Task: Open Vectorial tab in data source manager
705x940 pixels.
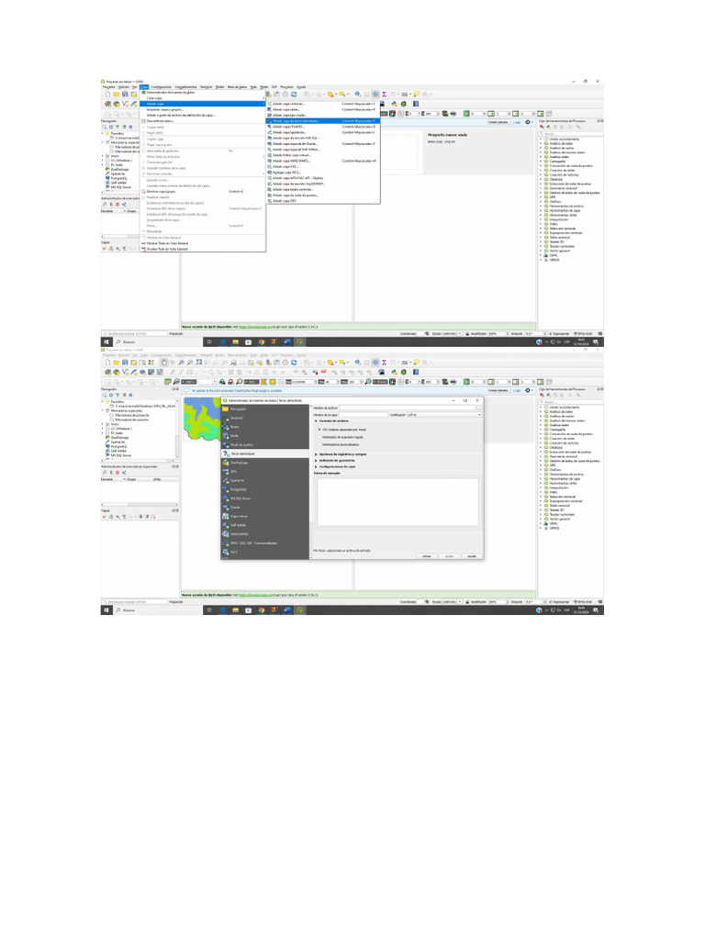Action: click(x=265, y=418)
